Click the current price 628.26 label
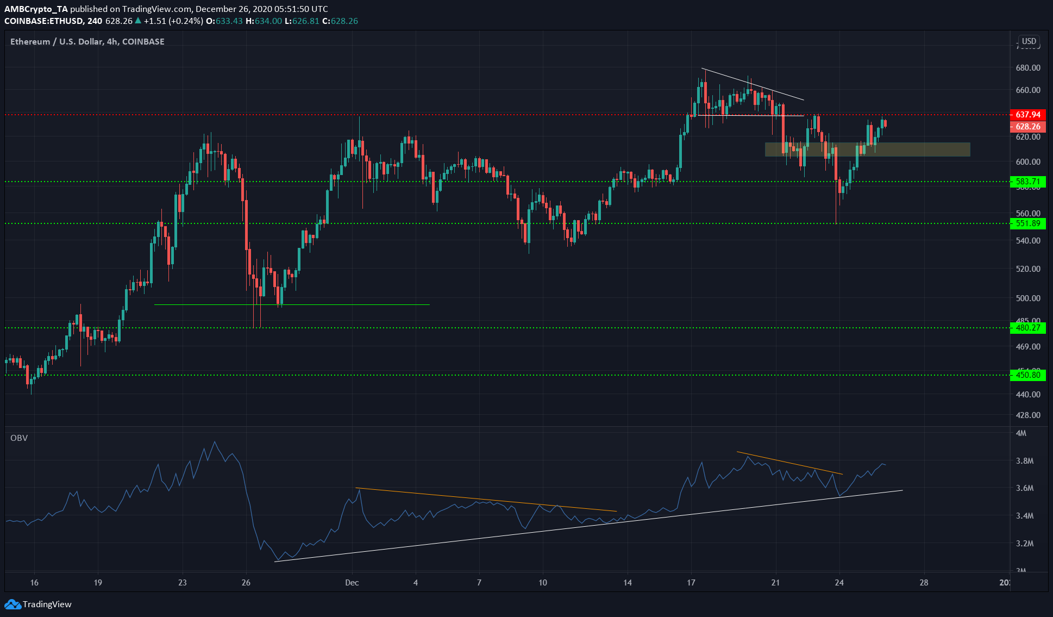This screenshot has height=617, width=1053. tap(1028, 127)
